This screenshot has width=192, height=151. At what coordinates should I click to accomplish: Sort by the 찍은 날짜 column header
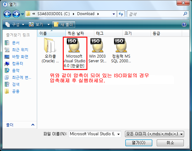[x=80, y=33]
